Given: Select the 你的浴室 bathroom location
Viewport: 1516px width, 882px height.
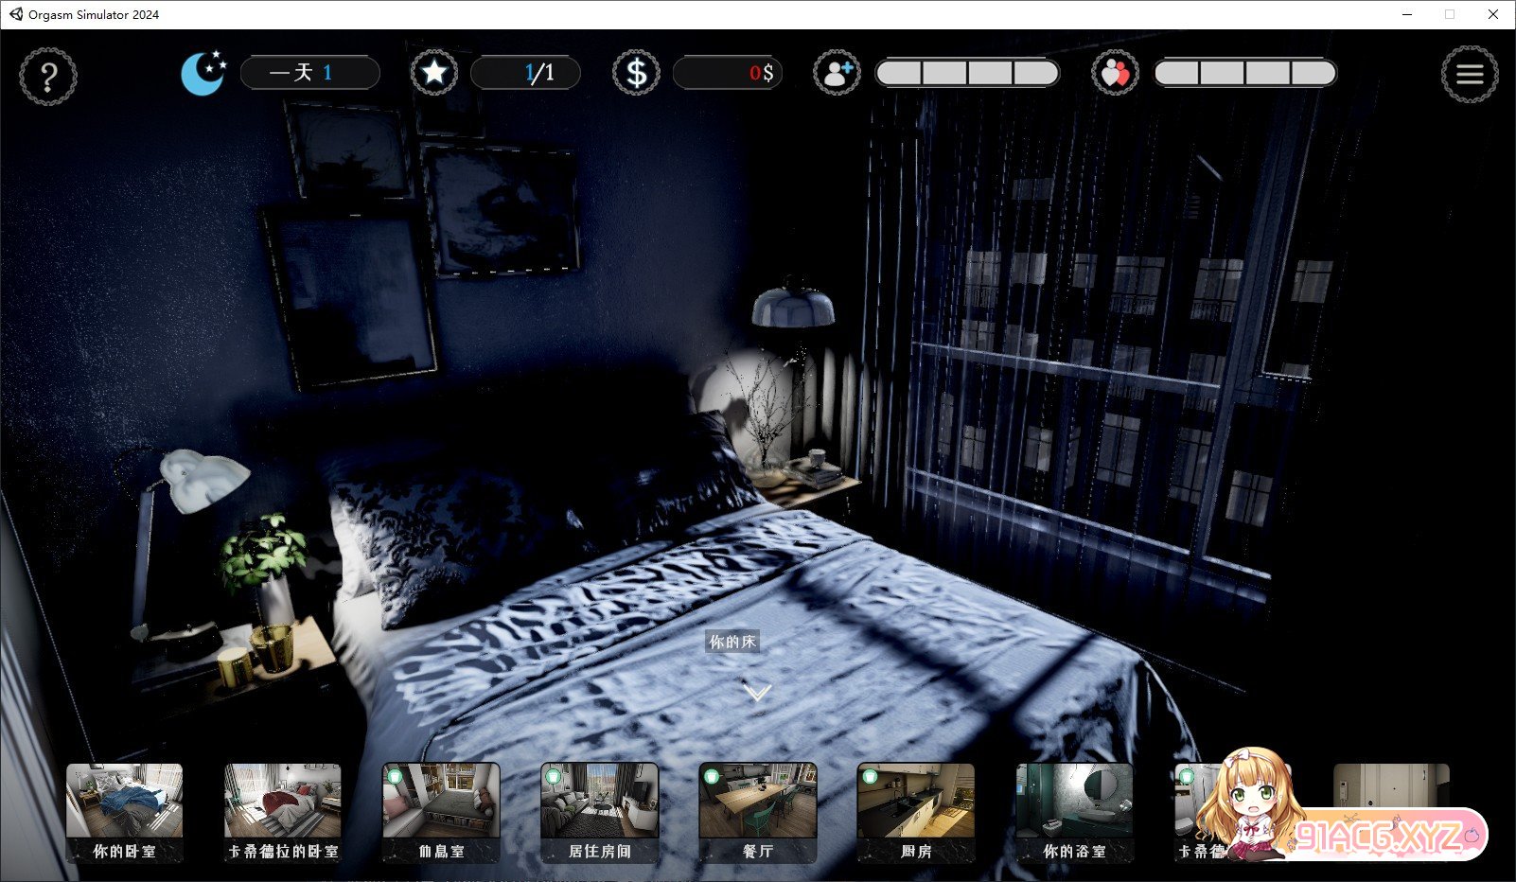Looking at the screenshot, I should pyautogui.click(x=1073, y=812).
